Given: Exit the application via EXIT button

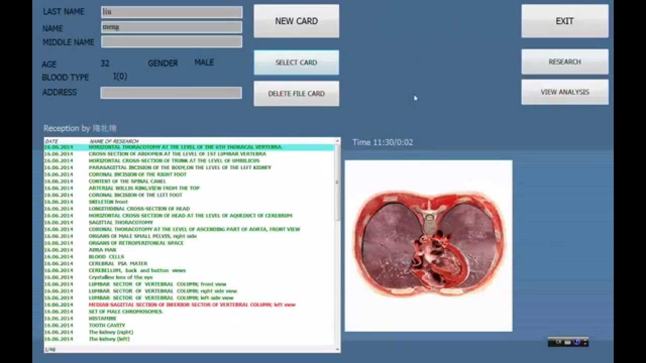Looking at the screenshot, I should pos(564,21).
